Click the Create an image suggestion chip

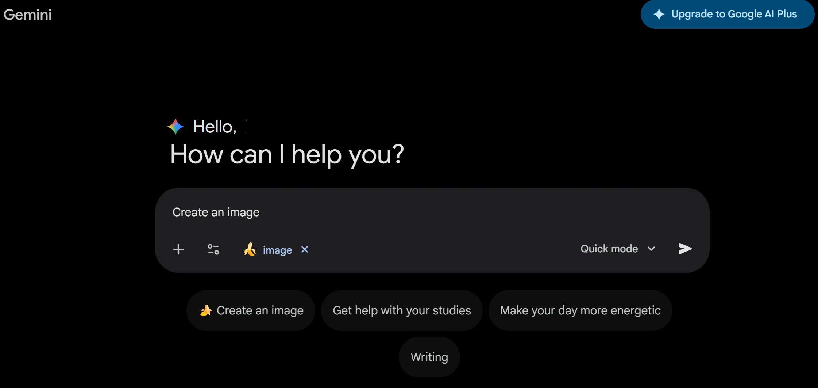click(251, 310)
